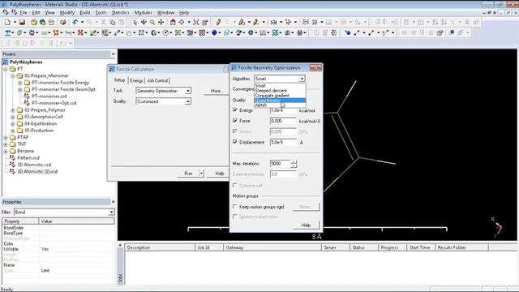Enable Keep motion groups rigid checkbox
The image size is (519, 292).
(235, 207)
